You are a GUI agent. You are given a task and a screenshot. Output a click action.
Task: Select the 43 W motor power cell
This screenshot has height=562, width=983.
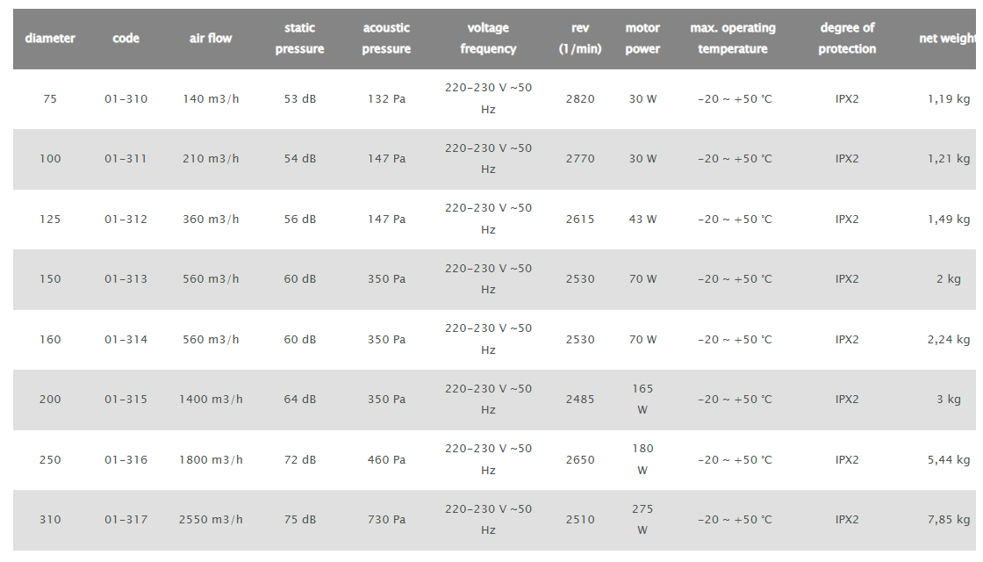(642, 220)
